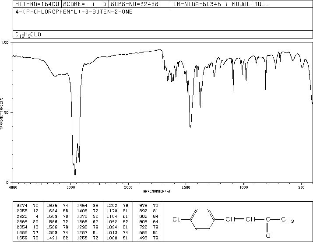Click the IR-NIDA-50346 : NUJOL MULL label
Screen dimensions: 313x242
point(221,4)
